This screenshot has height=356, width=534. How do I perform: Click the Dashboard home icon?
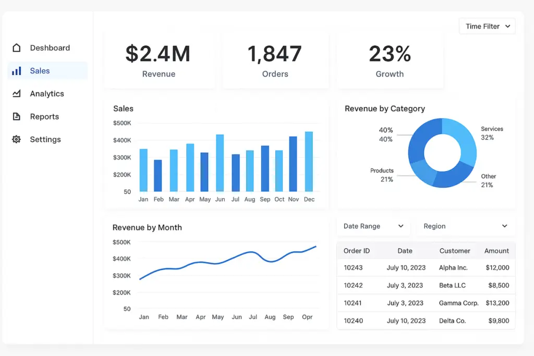point(17,48)
